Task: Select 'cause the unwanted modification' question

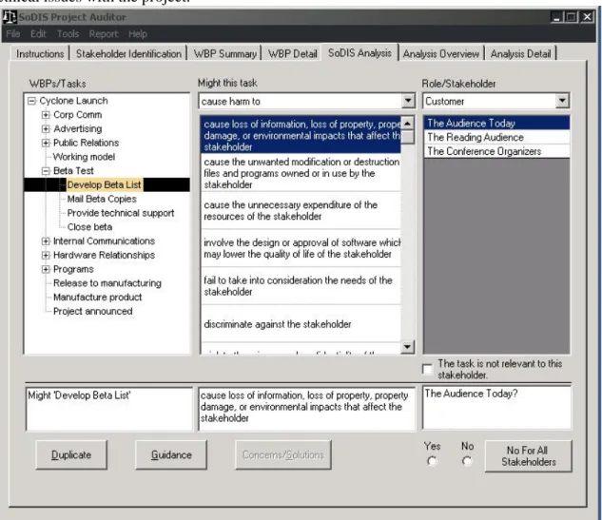Action: coord(301,173)
